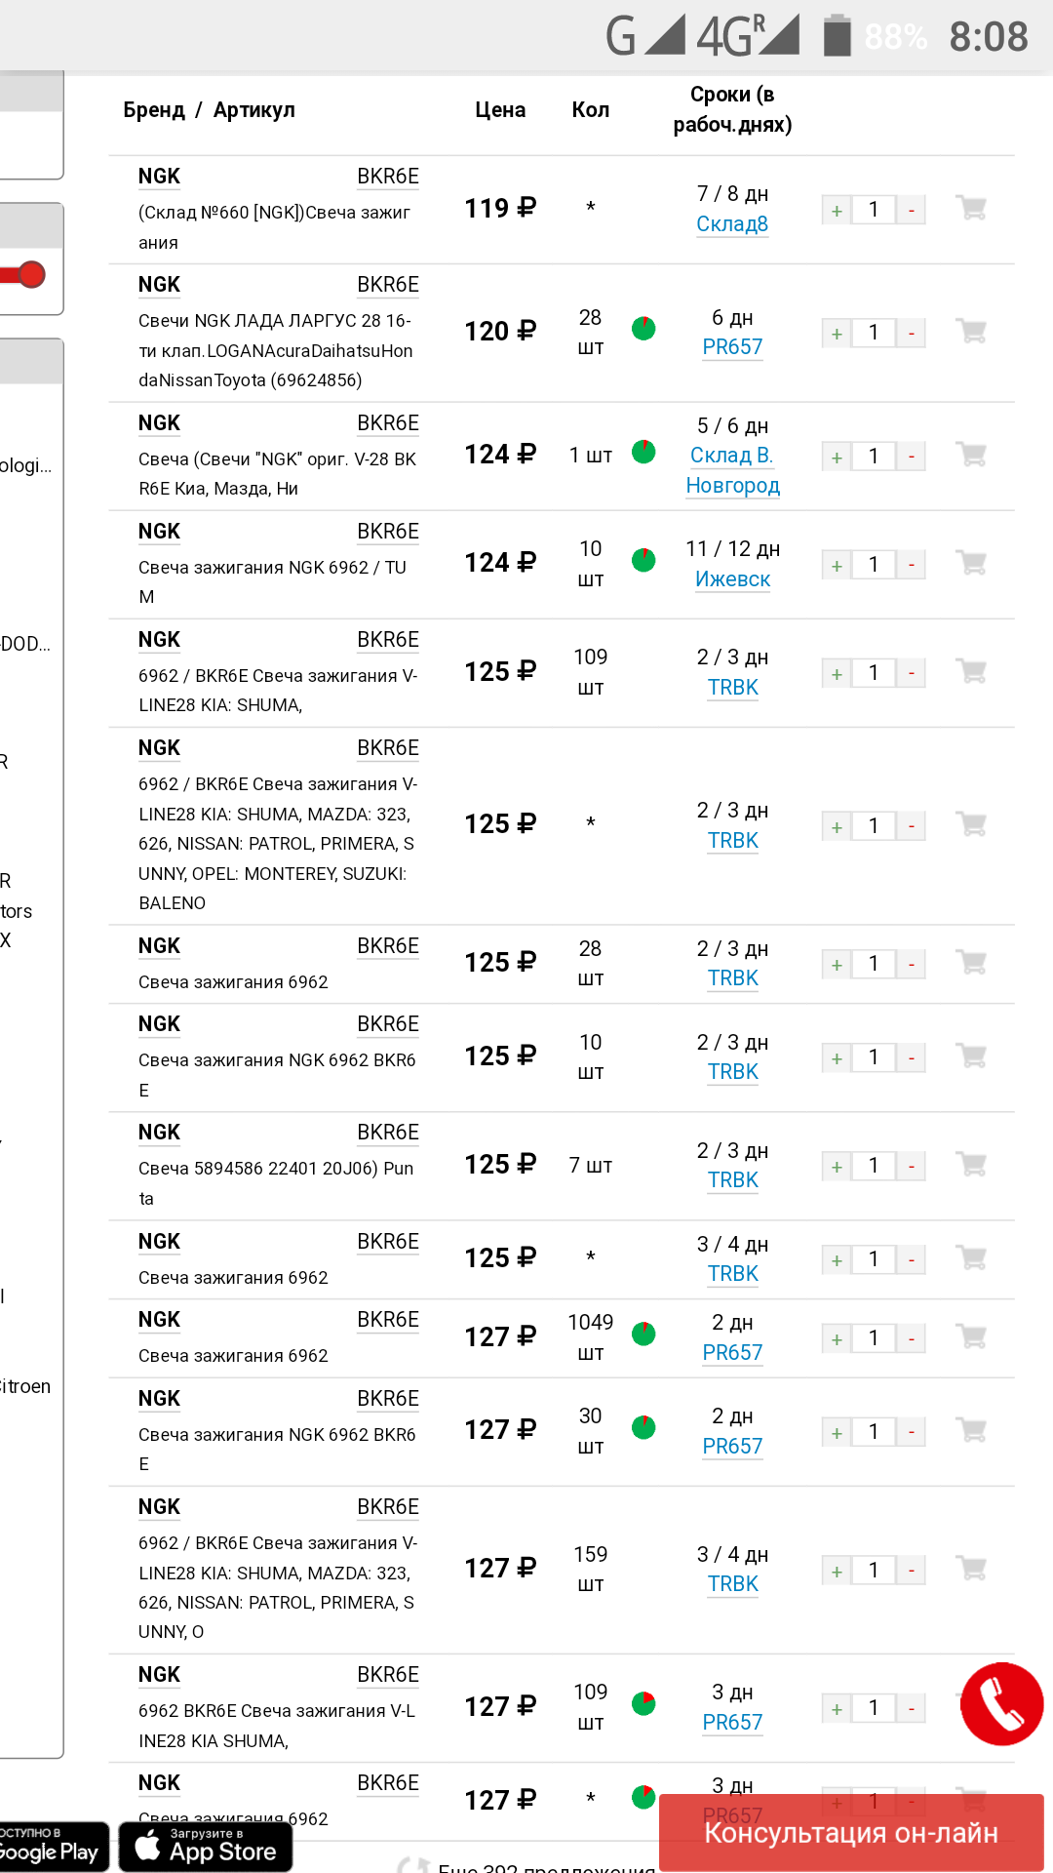Image resolution: width=1053 pixels, height=1873 pixels.
Task: Click the Кол column header
Action: [591, 110]
